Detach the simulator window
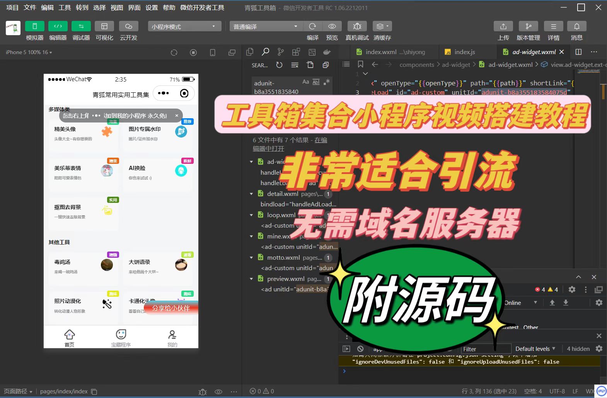Viewport: 607px width, 398px height. [x=232, y=53]
